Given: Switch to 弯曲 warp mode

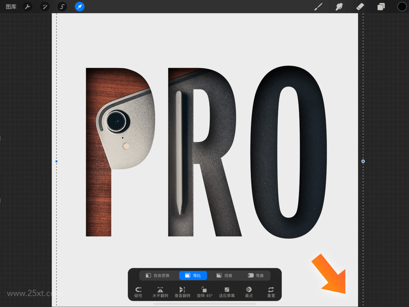Looking at the screenshot, I should [x=256, y=276].
